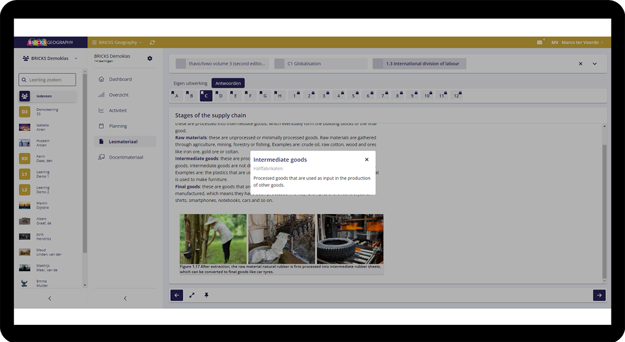
Task: Close the Intermediate goods definition popup
Action: (x=367, y=160)
